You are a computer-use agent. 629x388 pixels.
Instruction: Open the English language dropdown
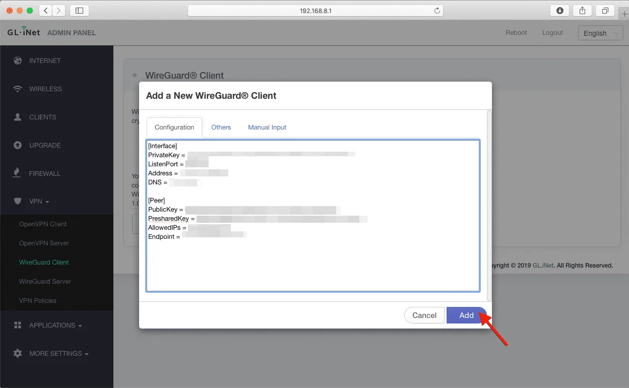point(600,33)
